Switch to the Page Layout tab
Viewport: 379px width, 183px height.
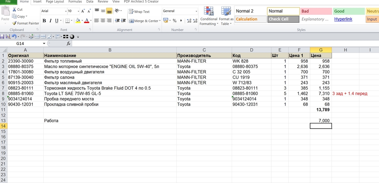55,2
